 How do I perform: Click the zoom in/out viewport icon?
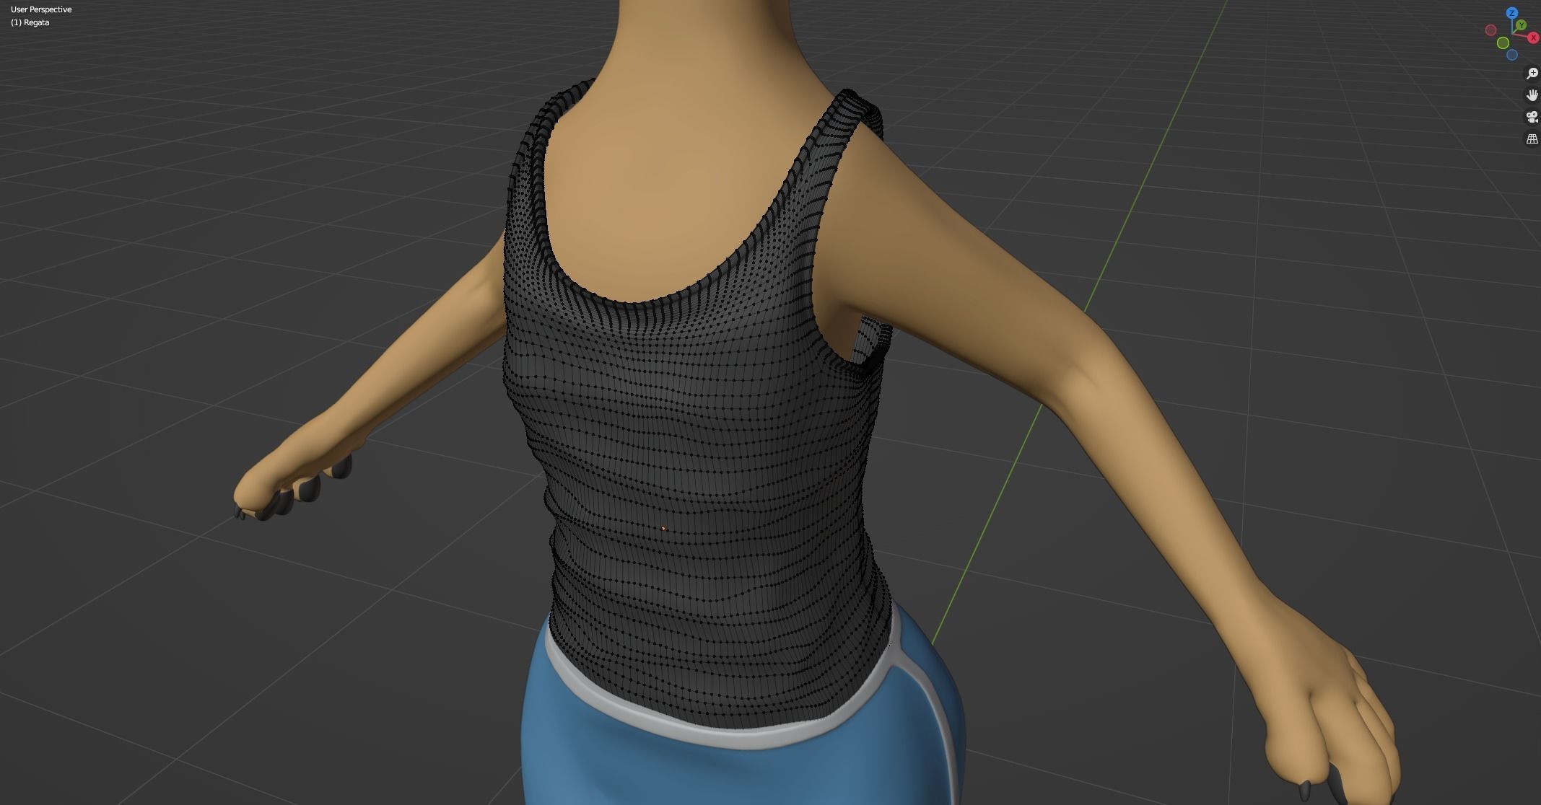click(1532, 74)
